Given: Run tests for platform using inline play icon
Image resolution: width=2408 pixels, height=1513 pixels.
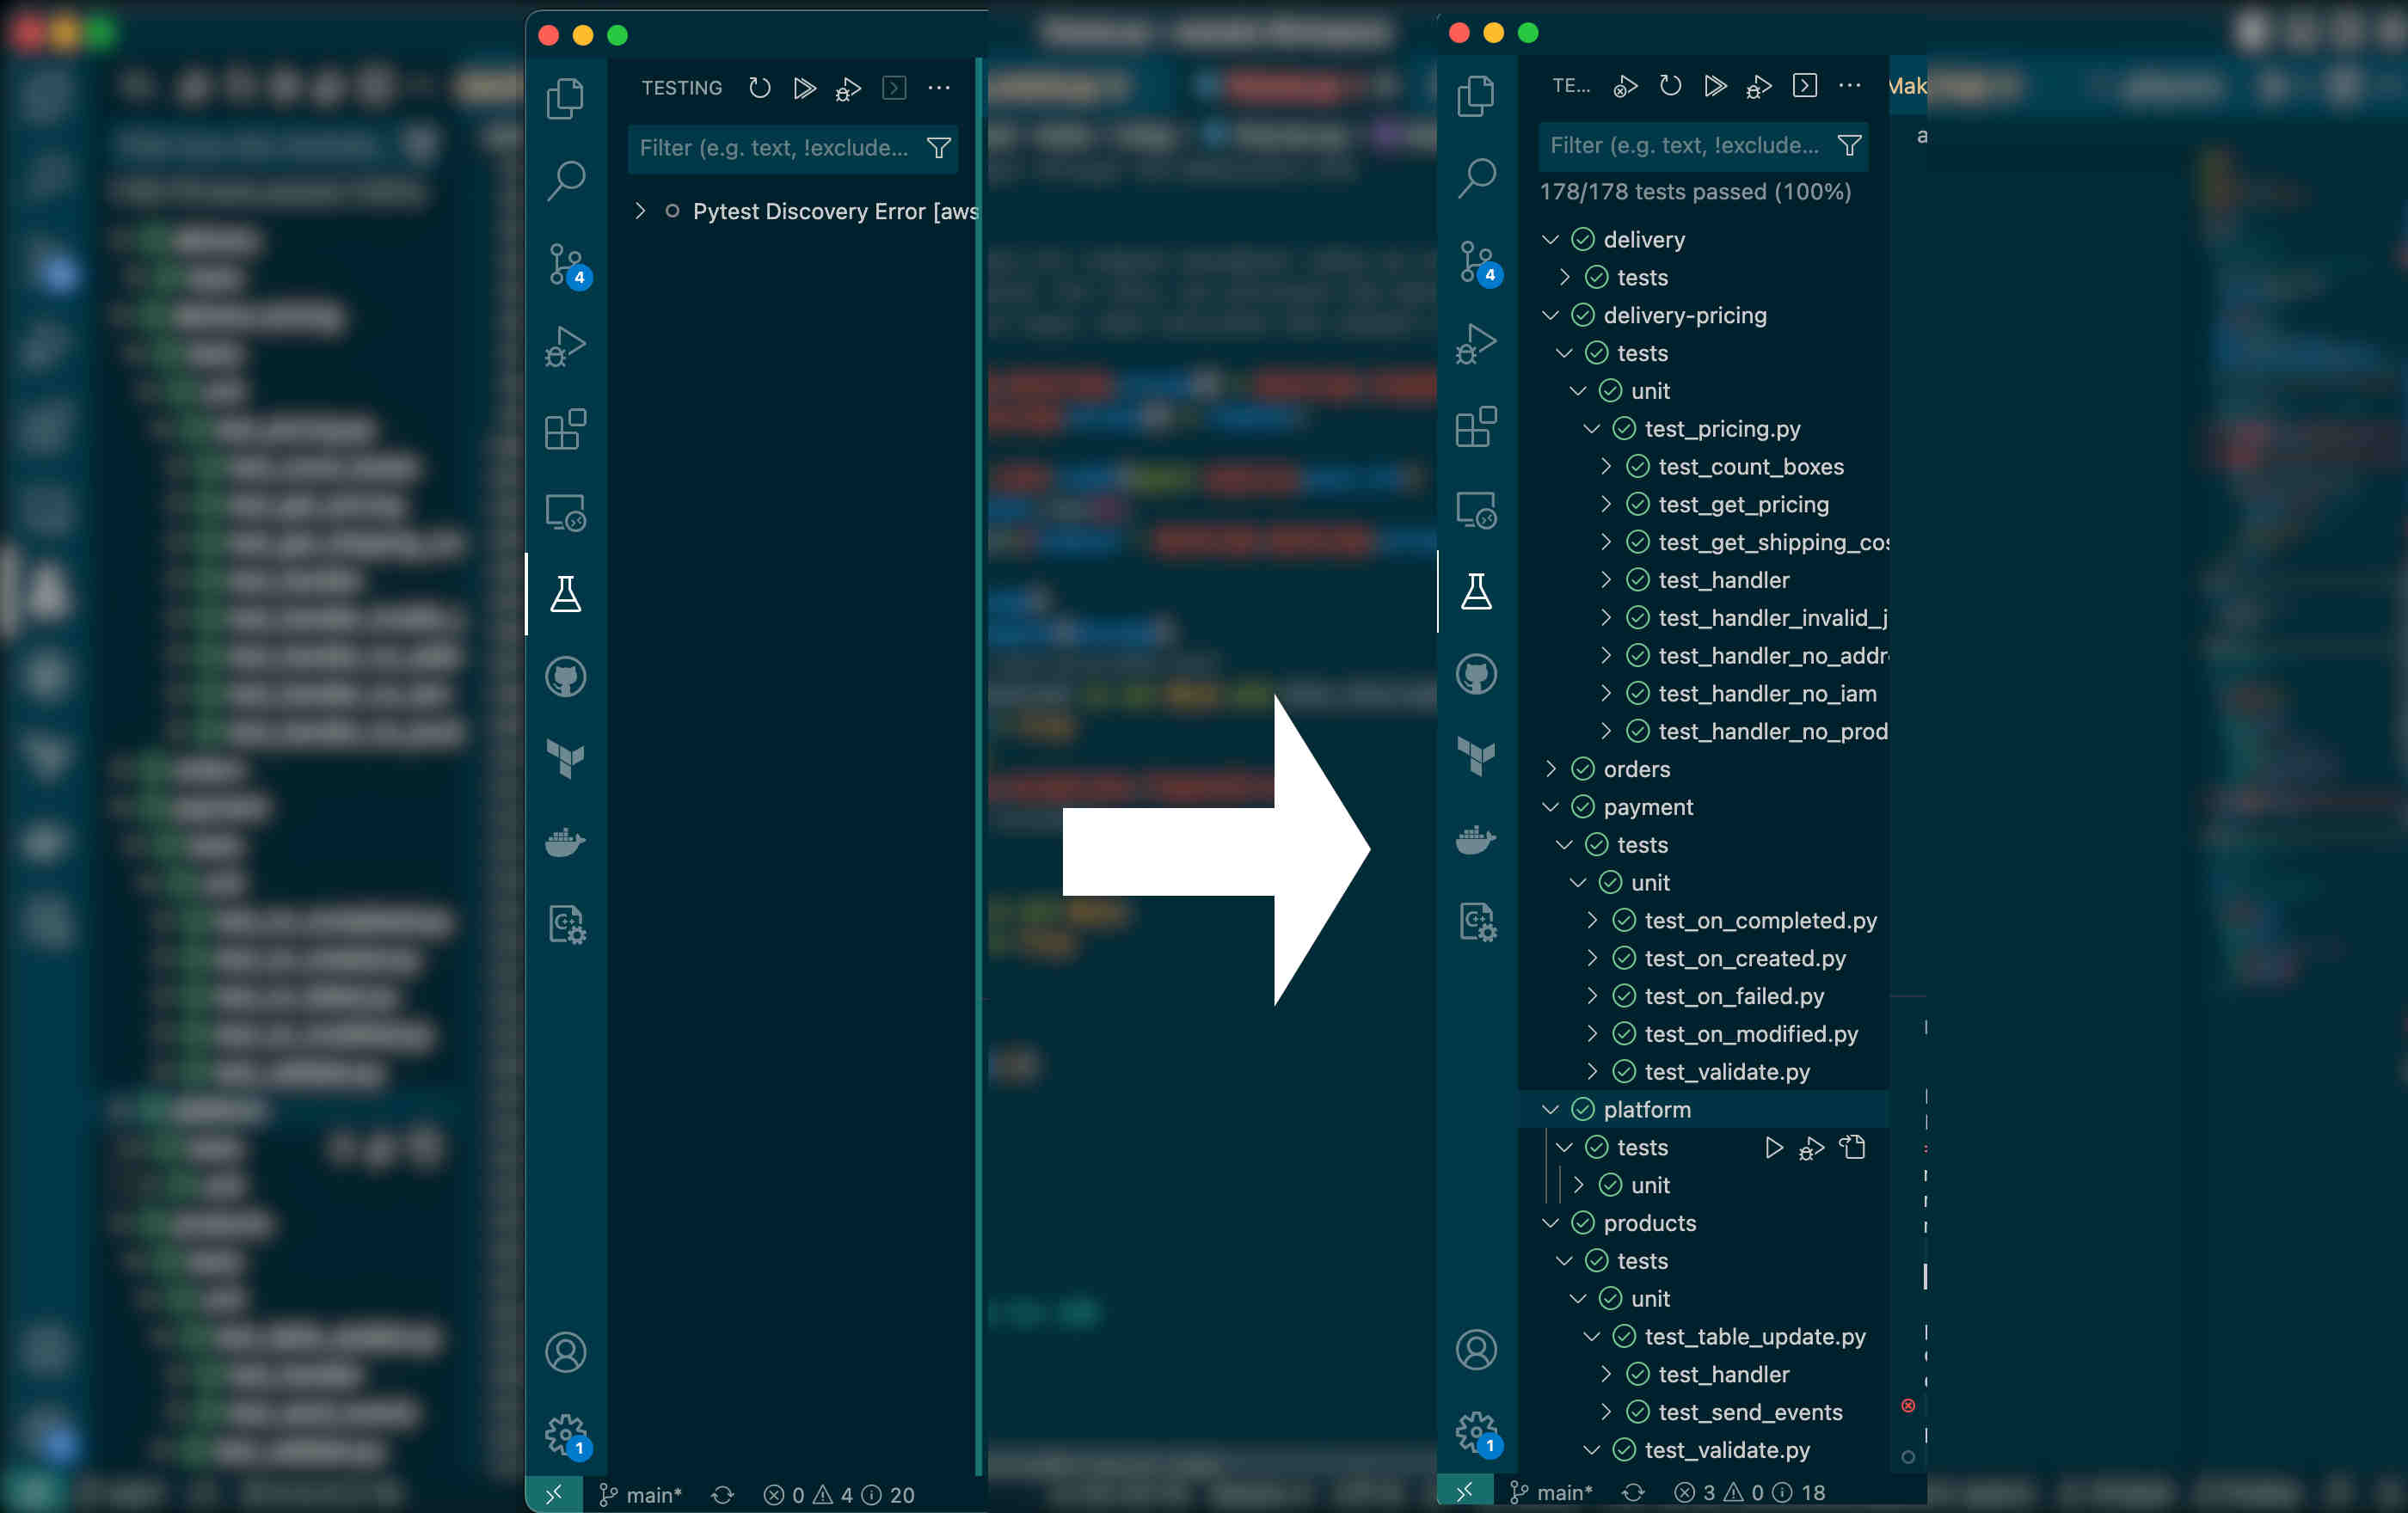Looking at the screenshot, I should coord(1775,1148).
